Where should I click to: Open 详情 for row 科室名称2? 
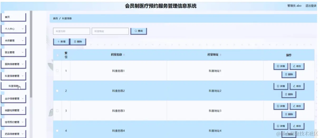[281, 86]
